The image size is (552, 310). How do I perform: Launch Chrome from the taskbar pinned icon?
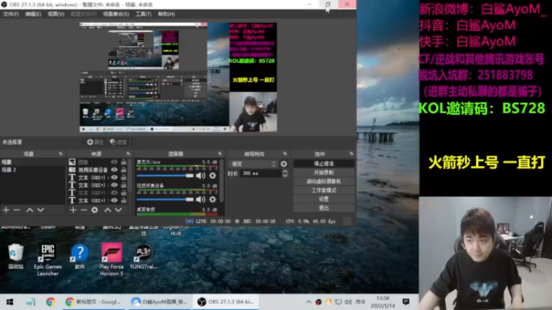click(50, 302)
